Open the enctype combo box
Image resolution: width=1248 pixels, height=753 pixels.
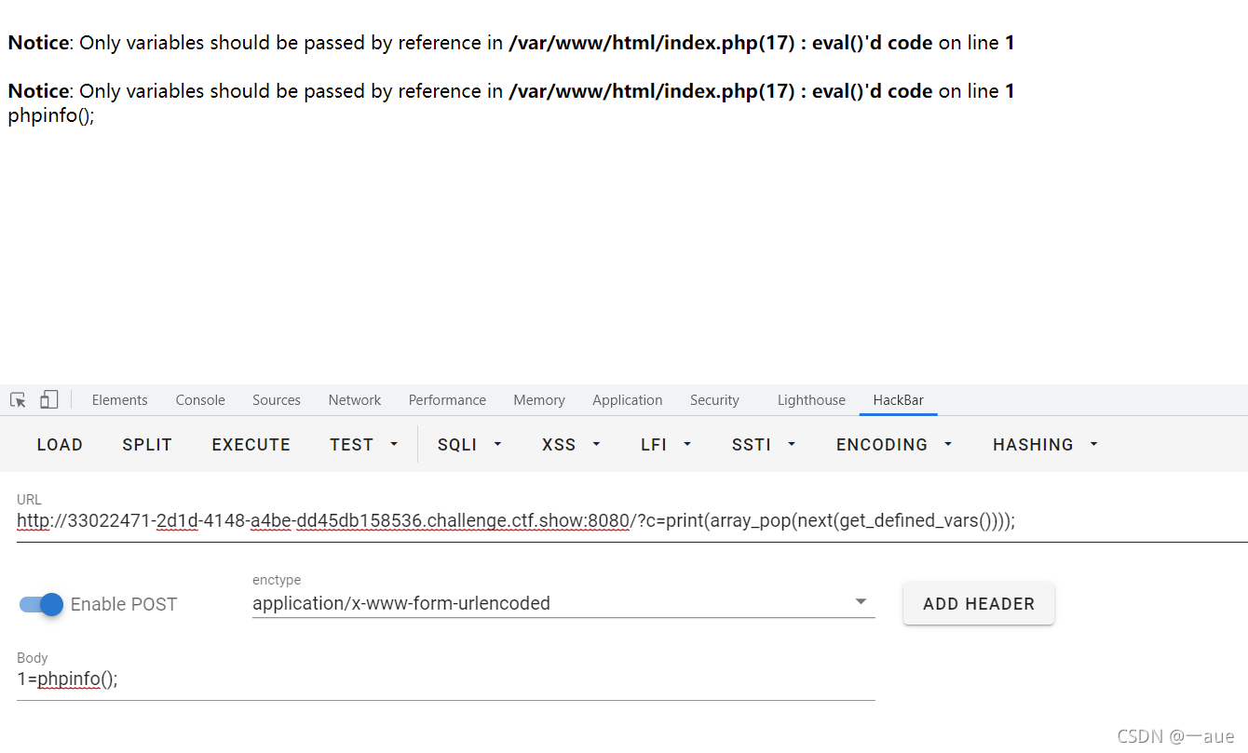tap(563, 603)
